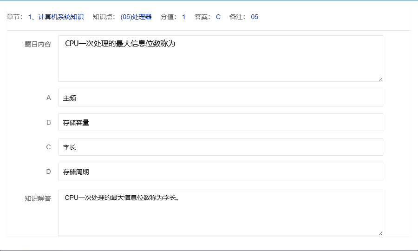This screenshot has width=418, height=251.
Task: Click the score value 1
Action: [x=183, y=17]
